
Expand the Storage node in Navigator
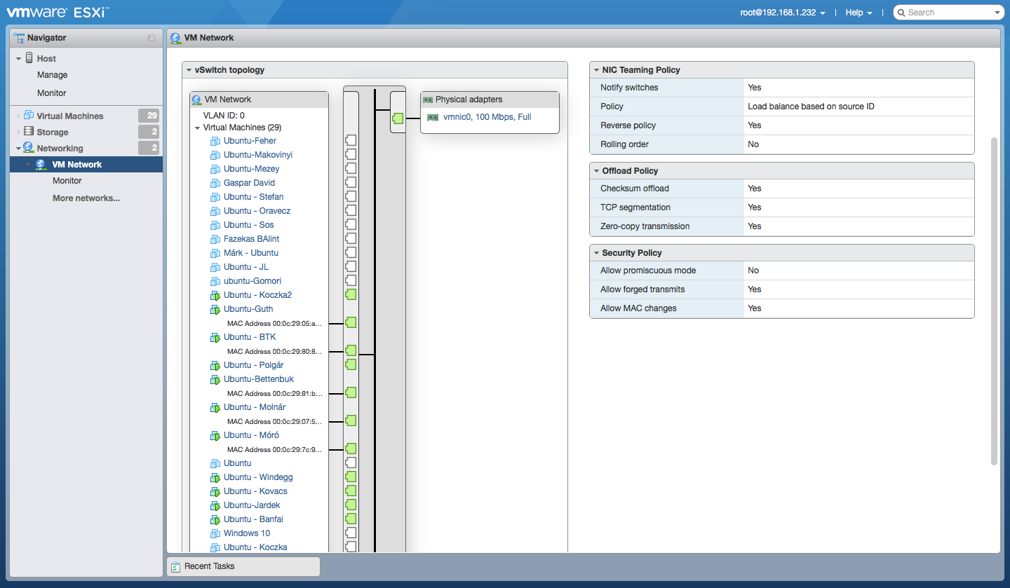pos(19,132)
